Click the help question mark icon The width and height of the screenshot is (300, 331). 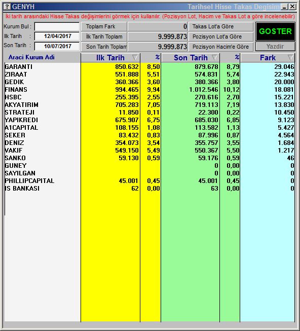[7, 7]
